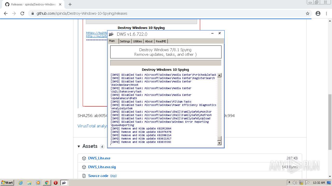
Task: Click Chrome forward navigation arrow
Action: (14, 13)
